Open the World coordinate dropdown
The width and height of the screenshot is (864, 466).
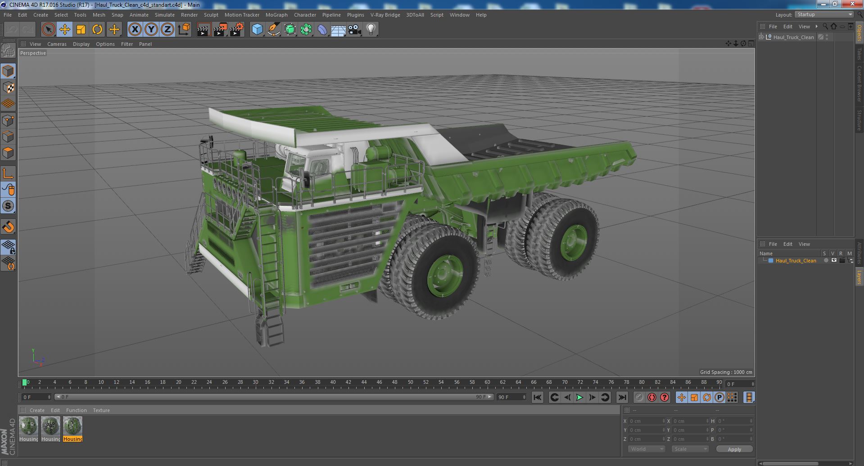click(646, 449)
